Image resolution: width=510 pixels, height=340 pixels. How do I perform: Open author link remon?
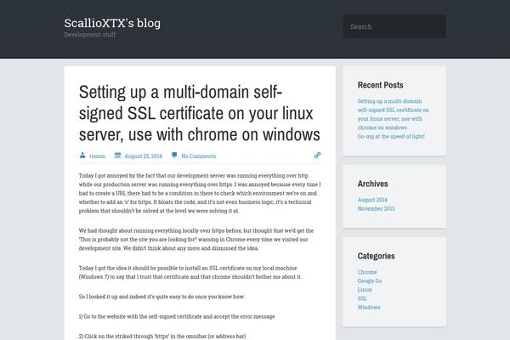[97, 156]
